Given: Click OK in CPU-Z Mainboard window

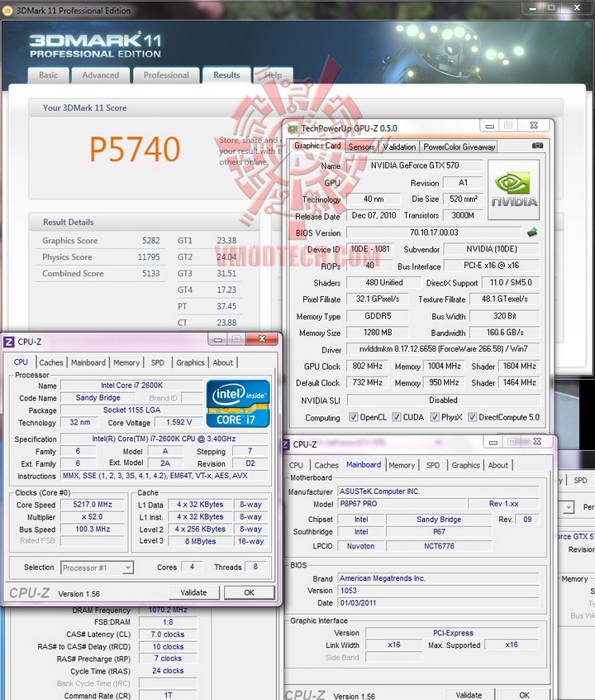Looking at the screenshot, I should (x=524, y=695).
